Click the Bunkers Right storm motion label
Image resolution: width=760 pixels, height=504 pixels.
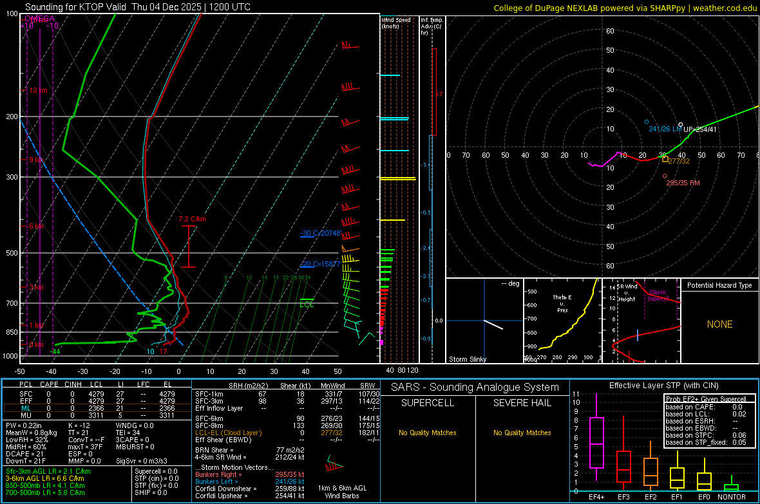(x=218, y=474)
